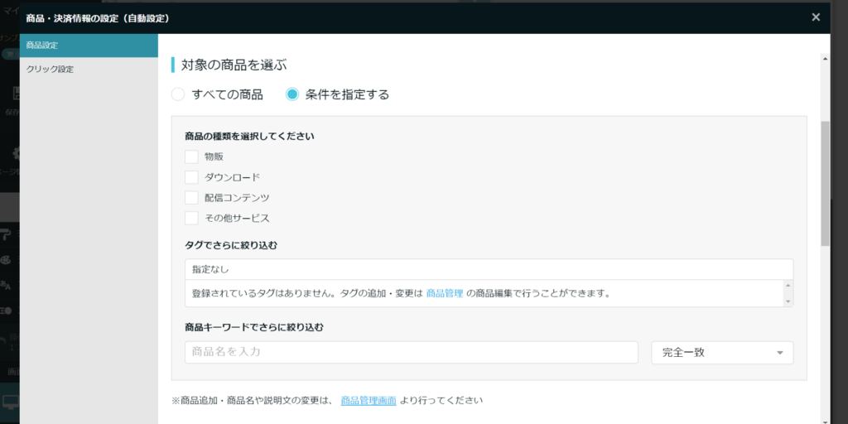Focus the 商品名を入力 keyword field
Viewport: 848px width, 424px height.
pos(411,352)
